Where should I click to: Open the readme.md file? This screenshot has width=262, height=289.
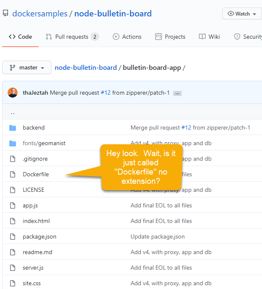tap(37, 252)
